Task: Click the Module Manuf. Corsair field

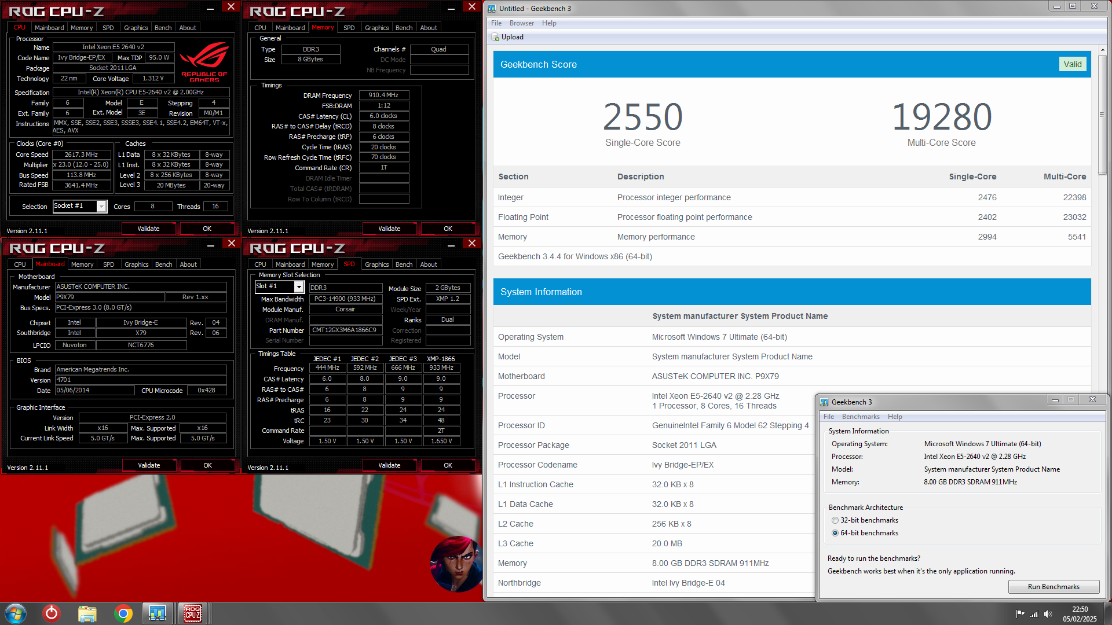Action: pyautogui.click(x=345, y=310)
